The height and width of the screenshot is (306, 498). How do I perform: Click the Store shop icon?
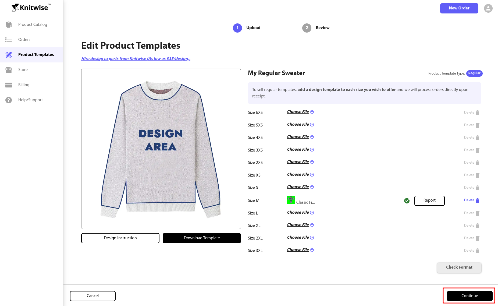[9, 70]
